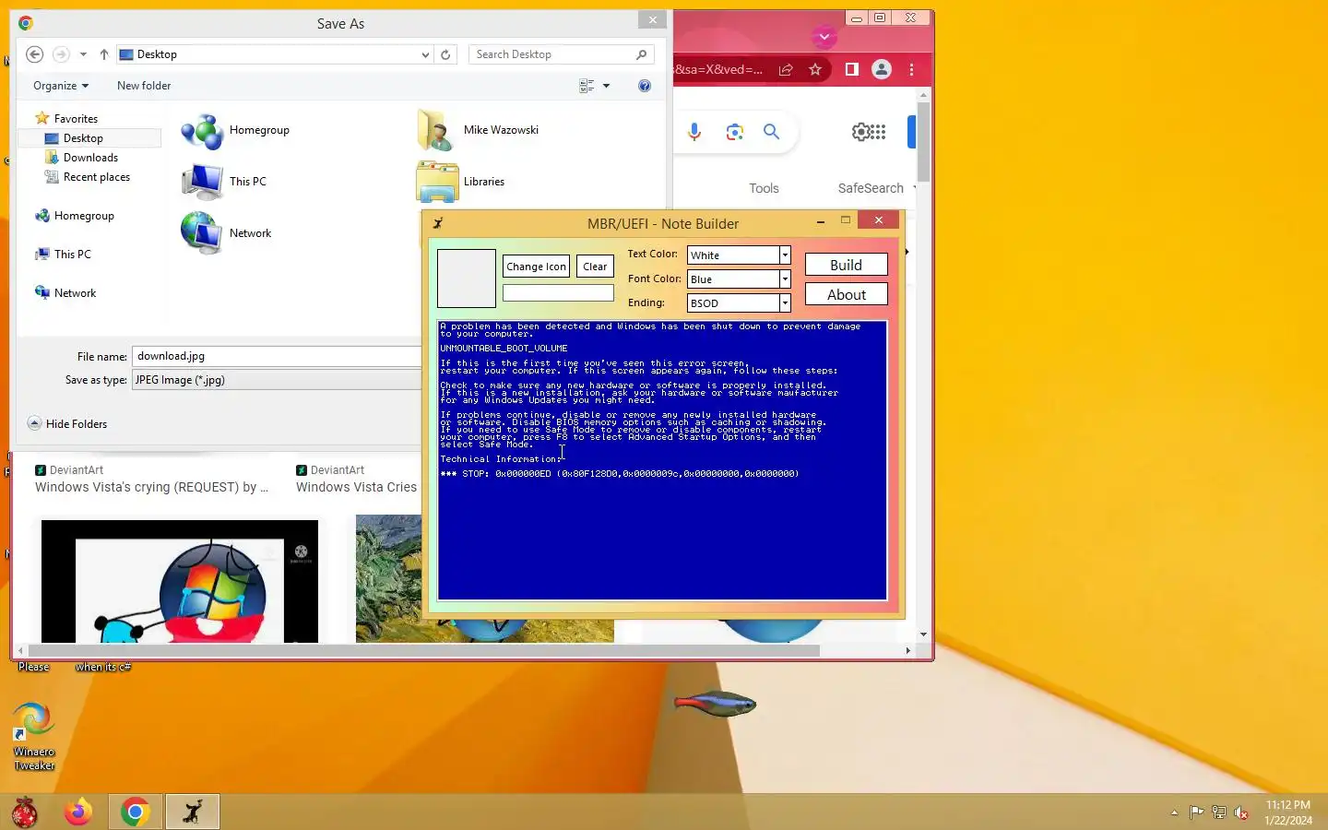The image size is (1328, 830).
Task: Go back in Save As dialog
Action: click(x=34, y=54)
